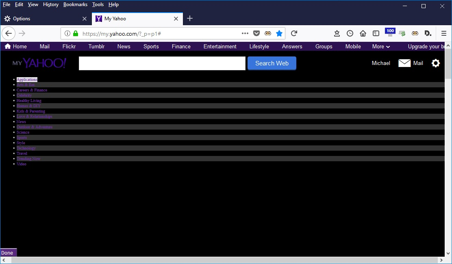The image size is (452, 264).
Task: Click the My Yahoo logo
Action: (x=39, y=63)
